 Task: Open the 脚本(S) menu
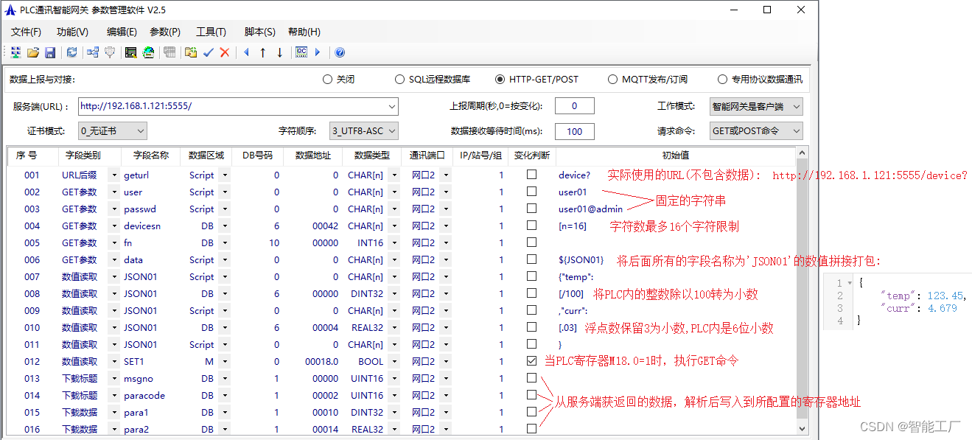tap(258, 32)
